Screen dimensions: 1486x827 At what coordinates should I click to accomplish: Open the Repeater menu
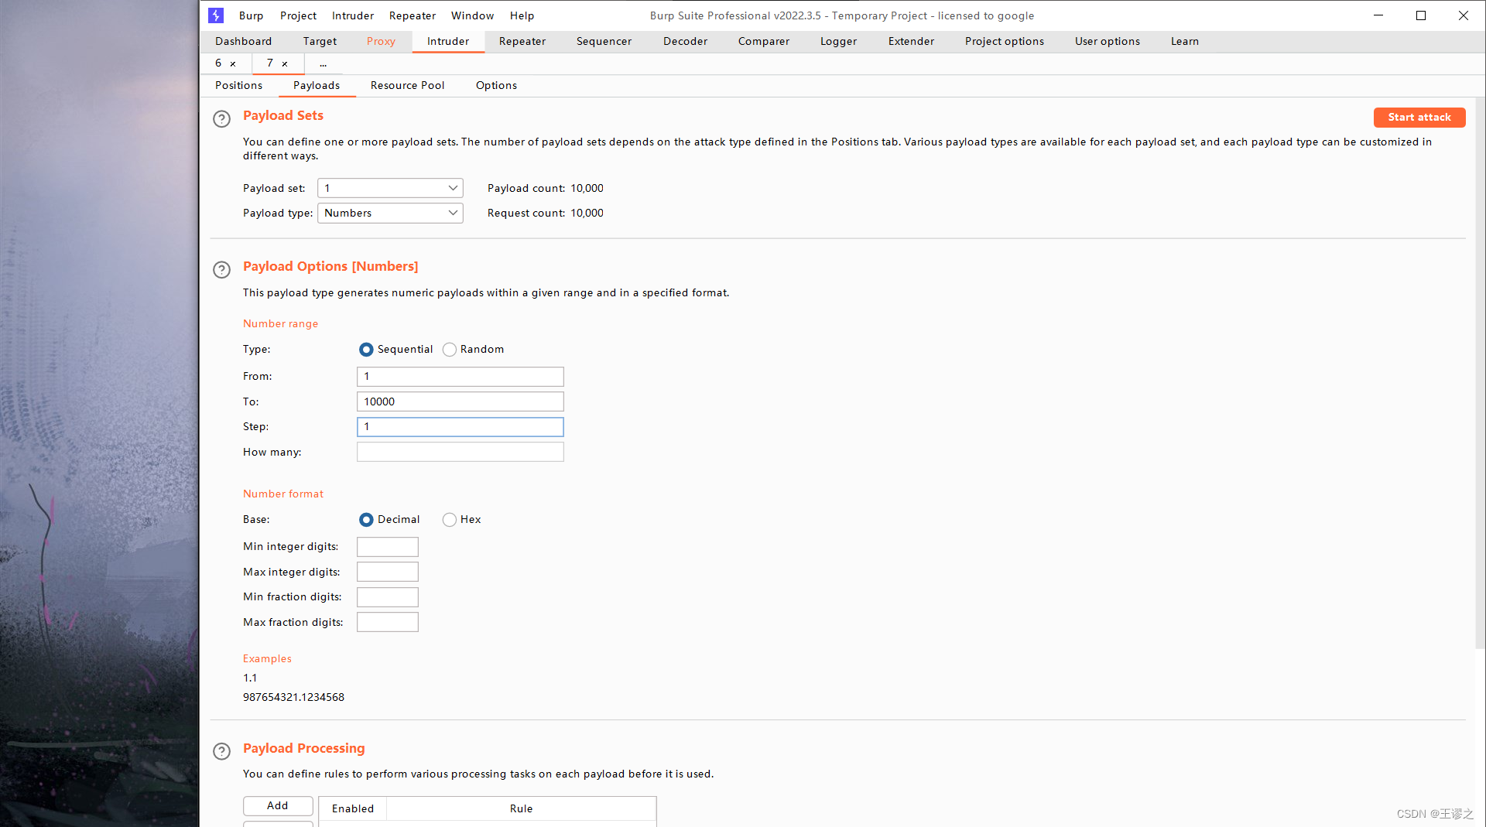pos(413,15)
